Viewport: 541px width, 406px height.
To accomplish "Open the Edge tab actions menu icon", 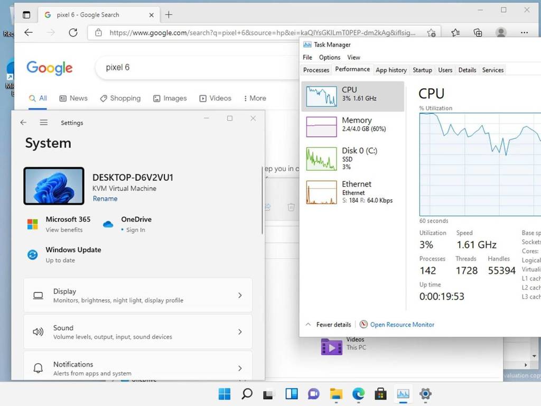I will click(x=26, y=14).
